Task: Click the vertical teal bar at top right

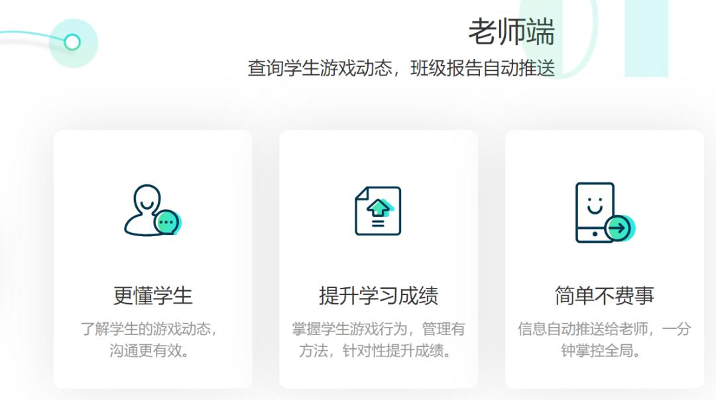Action: (x=646, y=36)
